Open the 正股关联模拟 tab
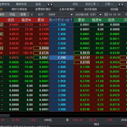 point(67,9)
